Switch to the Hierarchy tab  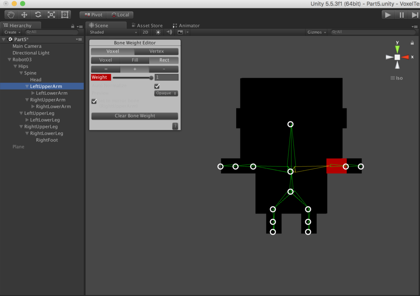click(21, 25)
